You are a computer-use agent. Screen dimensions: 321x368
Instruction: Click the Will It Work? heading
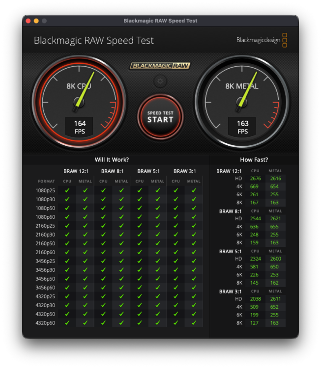click(x=112, y=160)
